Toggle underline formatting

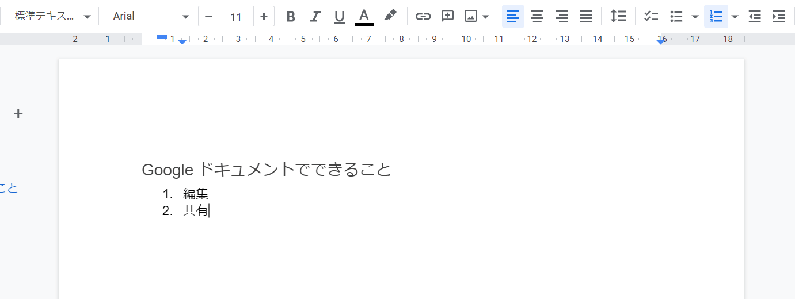340,17
